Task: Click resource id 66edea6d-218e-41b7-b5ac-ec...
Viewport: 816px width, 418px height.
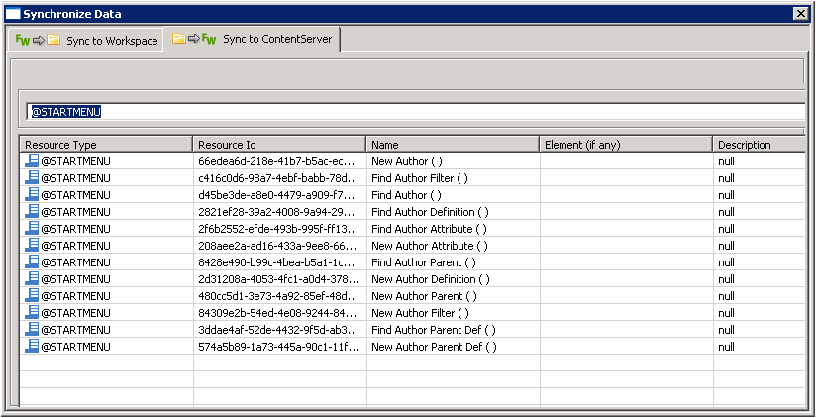Action: [278, 161]
